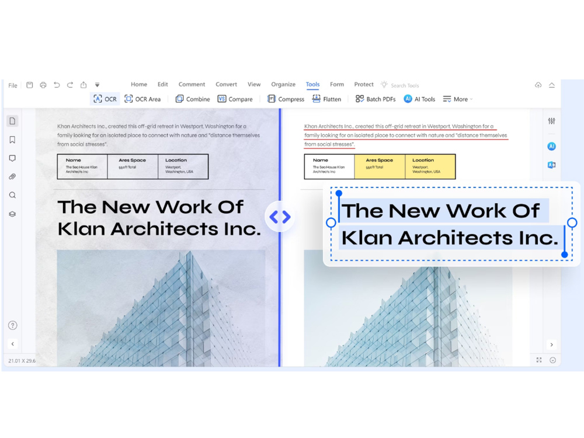Open the Organize tab
584x438 pixels.
283,85
